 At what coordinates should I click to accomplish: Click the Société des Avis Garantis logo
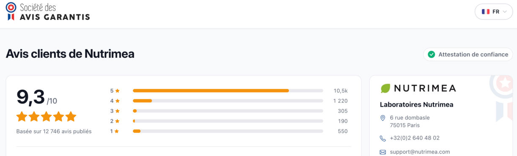pos(48,12)
